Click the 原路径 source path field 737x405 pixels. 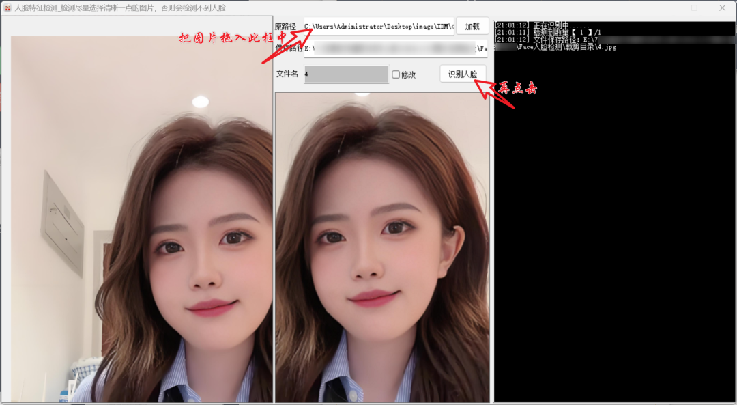coord(379,26)
